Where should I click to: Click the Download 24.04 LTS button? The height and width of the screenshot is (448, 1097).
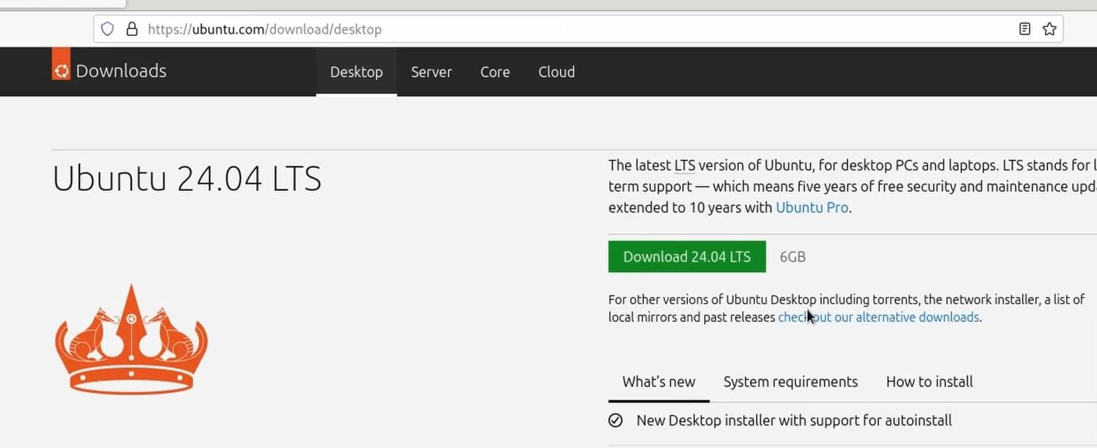687,257
